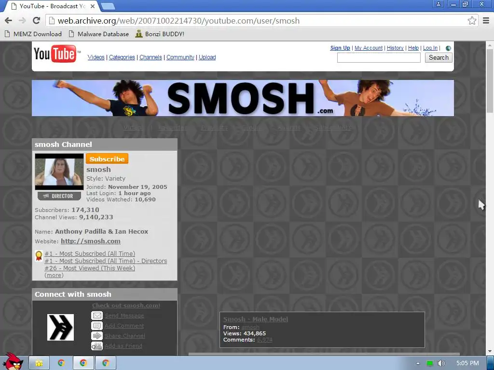Click the volume speaker tray icon
The width and height of the screenshot is (494, 370).
(441, 363)
